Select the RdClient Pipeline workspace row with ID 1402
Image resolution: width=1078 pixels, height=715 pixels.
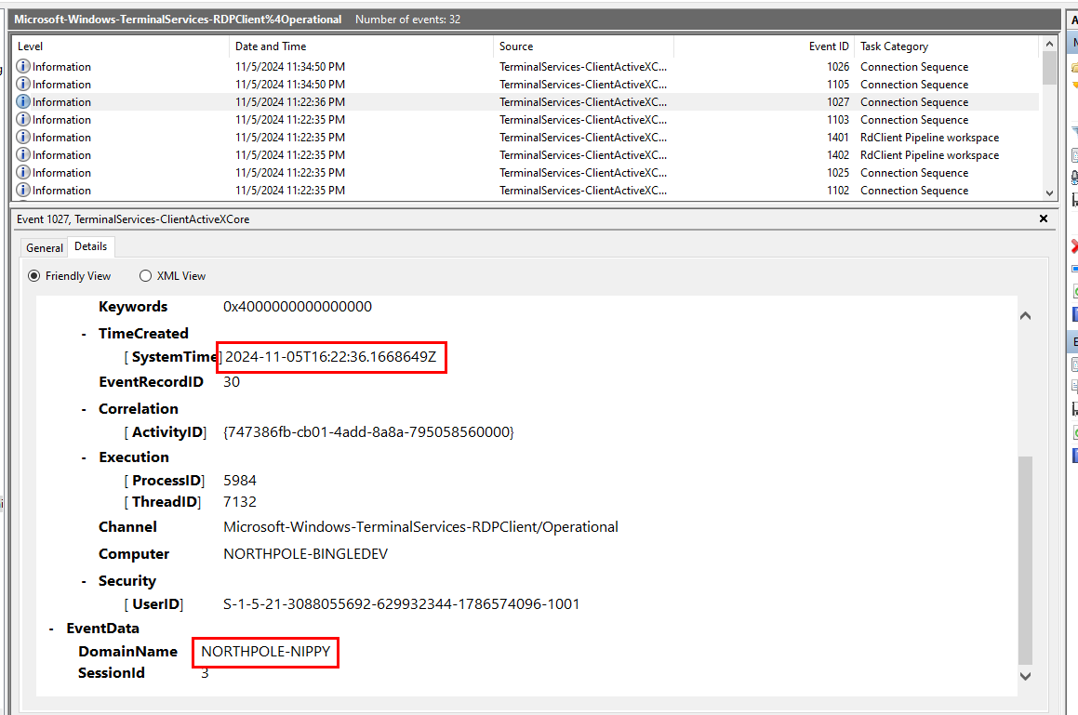coord(526,155)
